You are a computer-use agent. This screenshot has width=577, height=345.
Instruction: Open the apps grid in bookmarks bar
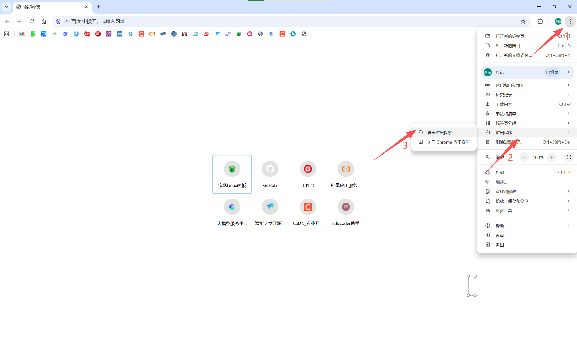coord(7,34)
